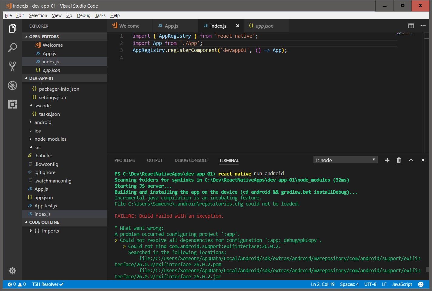Open the Go menu

click(x=69, y=15)
